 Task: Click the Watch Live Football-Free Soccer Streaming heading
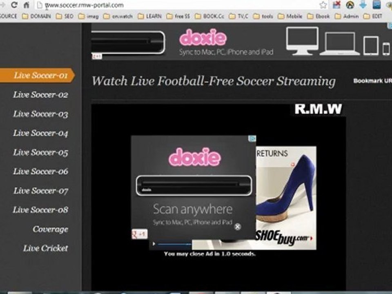point(214,81)
